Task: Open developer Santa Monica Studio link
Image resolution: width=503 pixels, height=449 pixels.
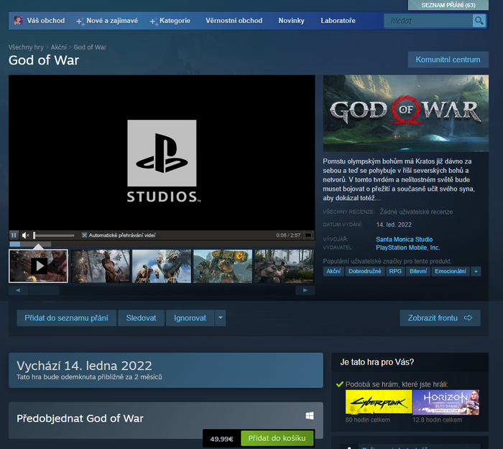Action: 404,240
